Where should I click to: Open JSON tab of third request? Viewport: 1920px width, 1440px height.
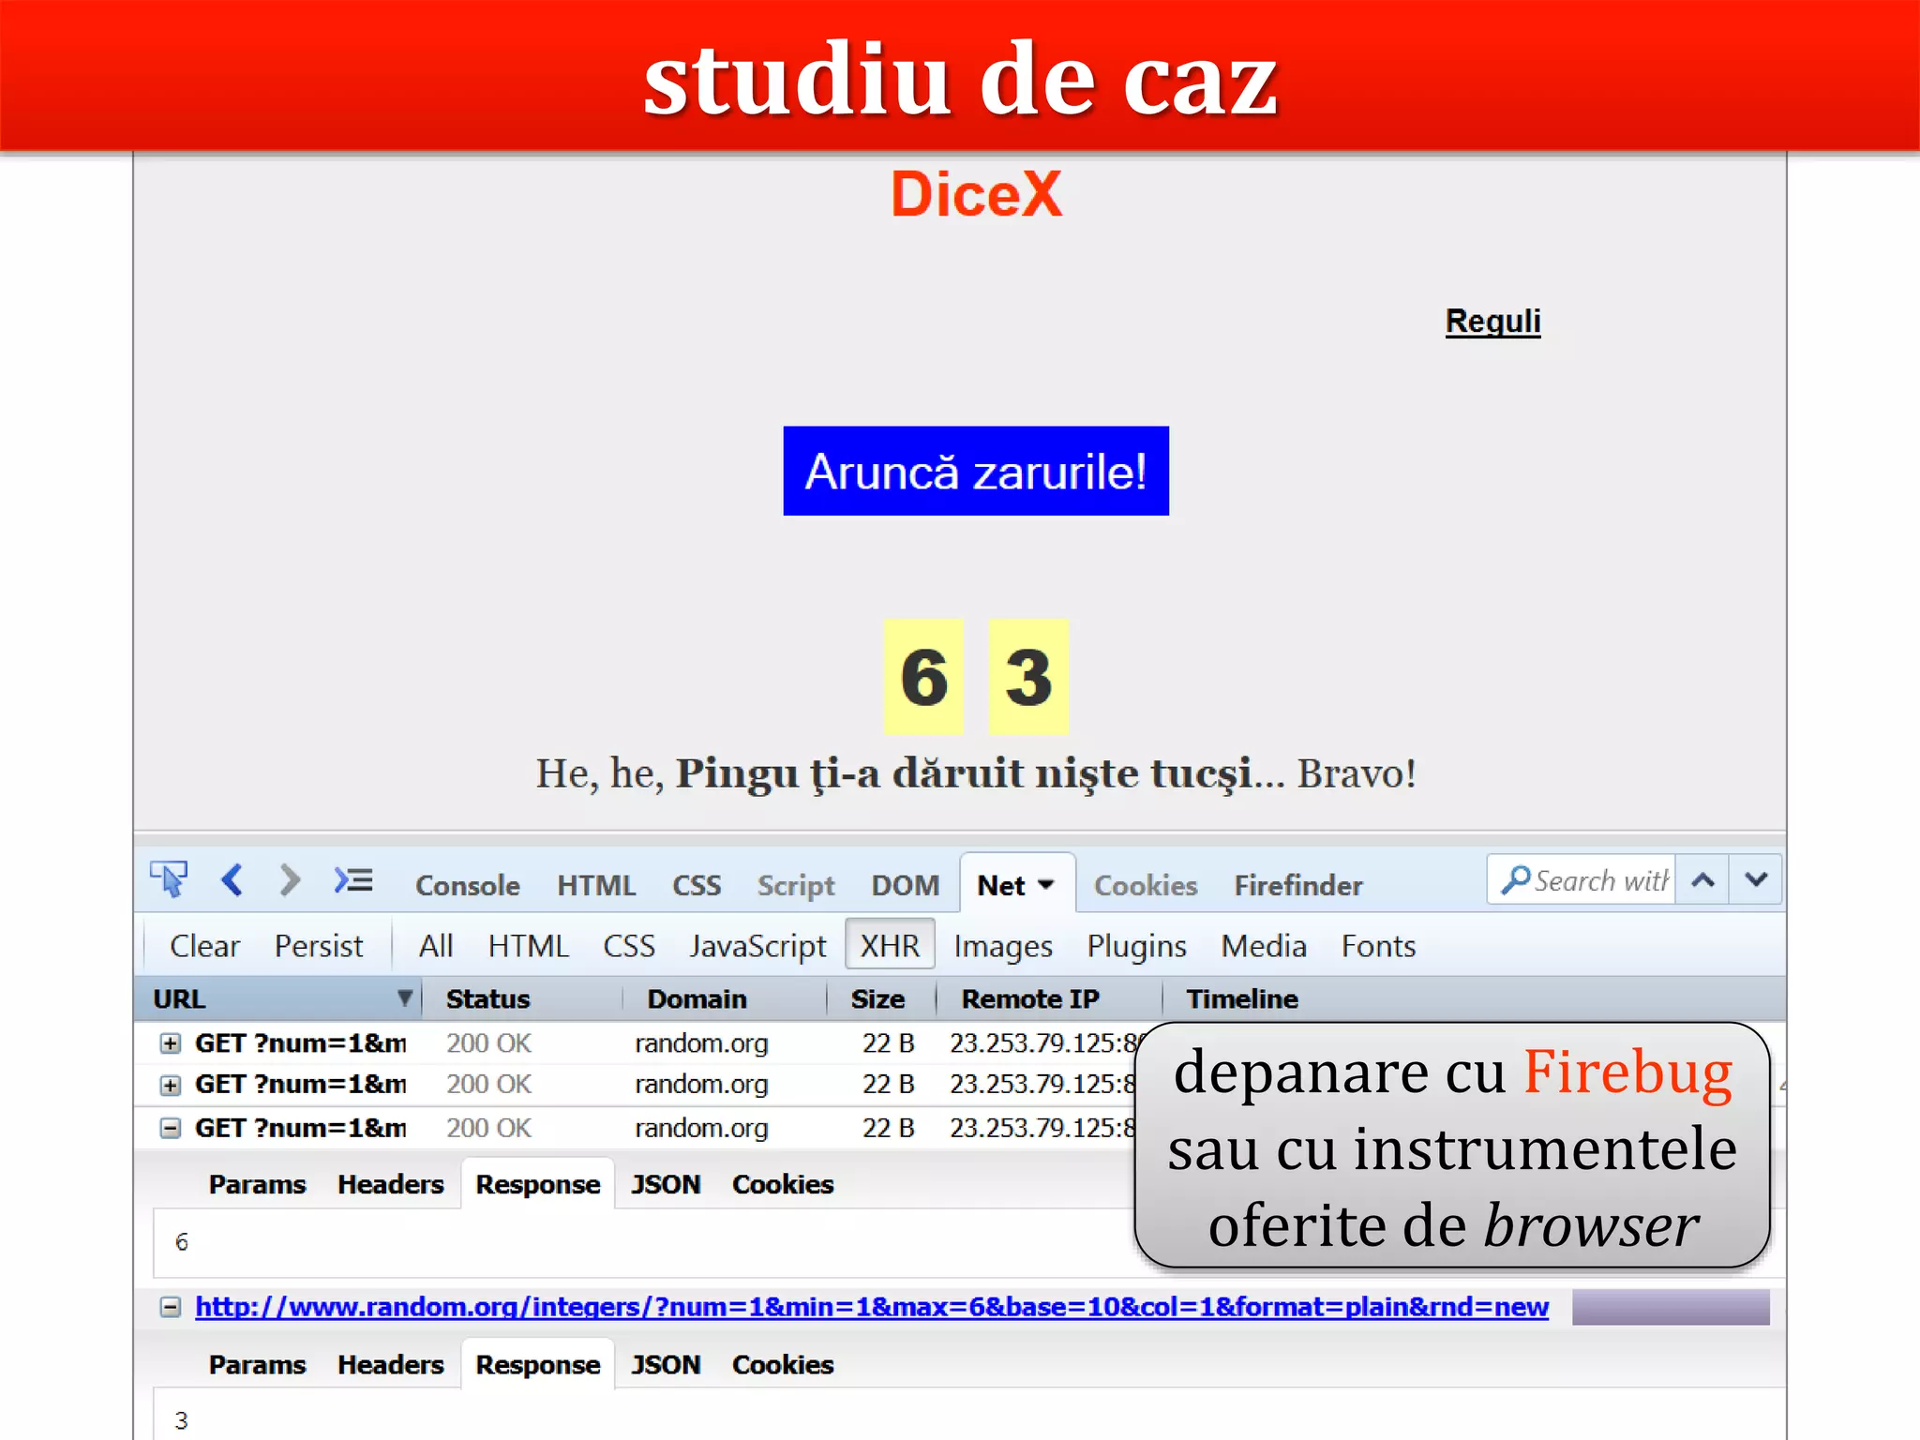click(666, 1184)
